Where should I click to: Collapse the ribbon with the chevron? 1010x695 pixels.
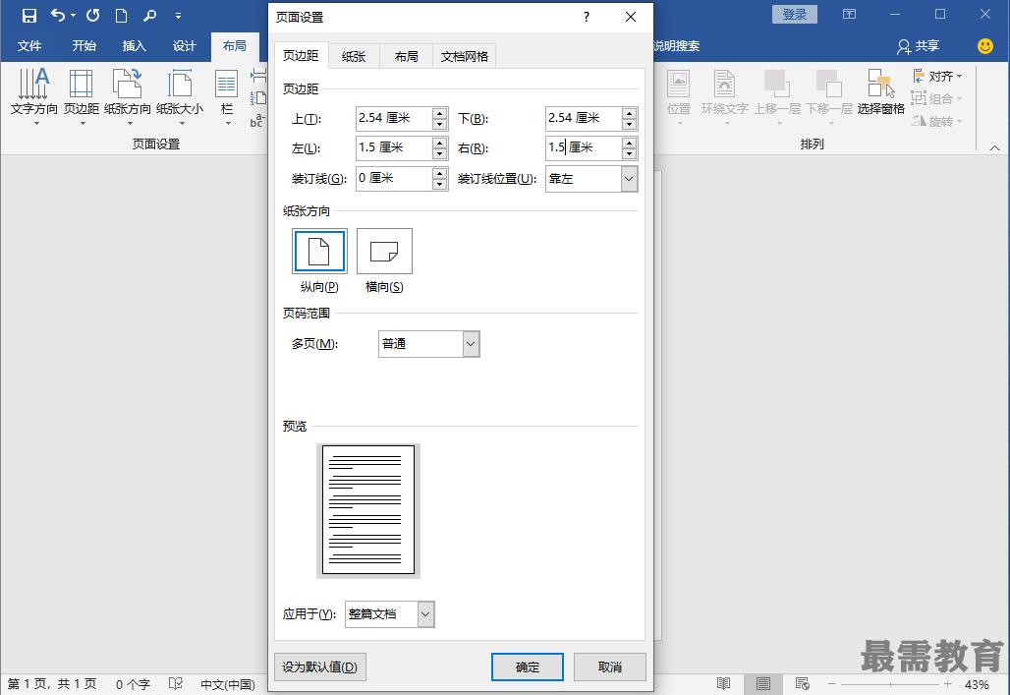(x=994, y=147)
